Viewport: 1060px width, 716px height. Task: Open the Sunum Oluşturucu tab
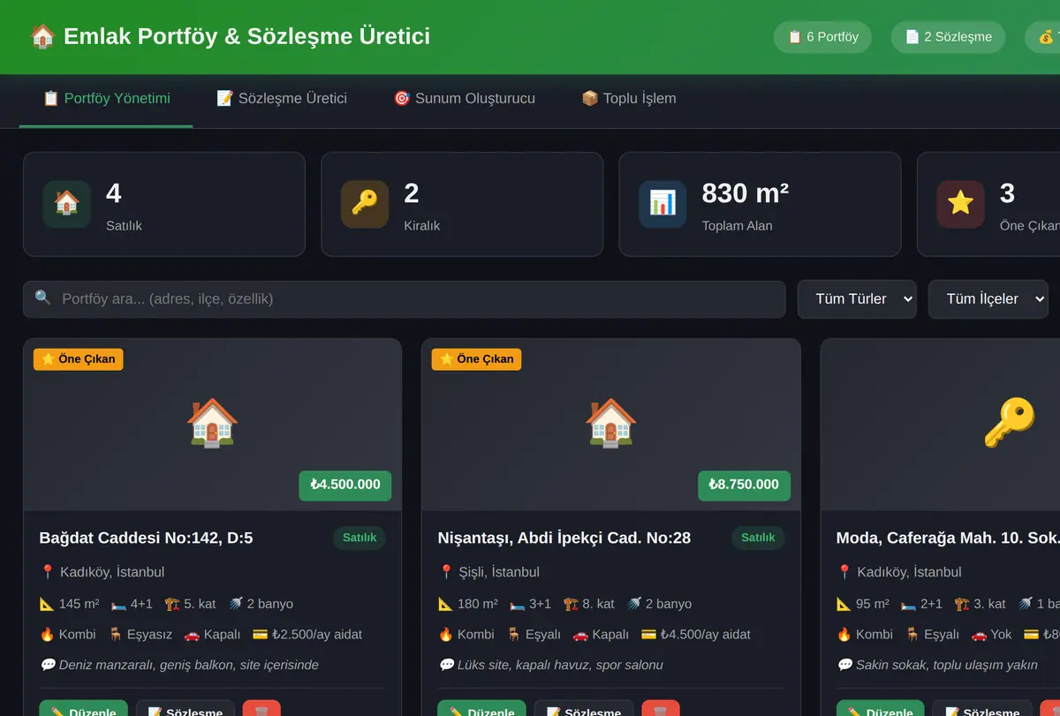point(465,99)
